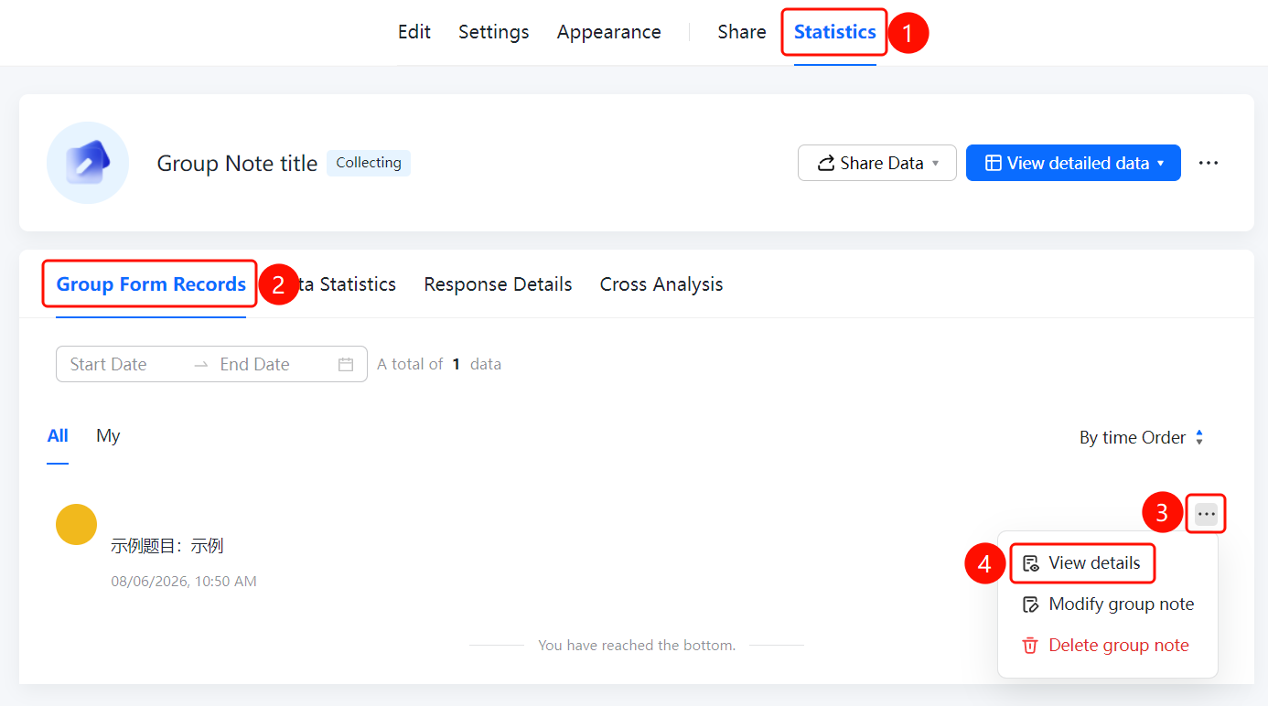This screenshot has height=706, width=1268.
Task: Open the Share tab
Action: tap(742, 32)
